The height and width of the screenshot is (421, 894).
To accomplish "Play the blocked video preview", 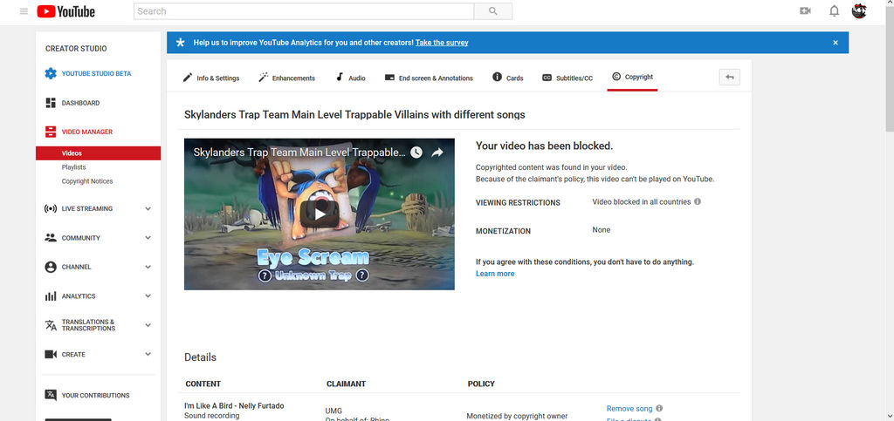I will [320, 214].
